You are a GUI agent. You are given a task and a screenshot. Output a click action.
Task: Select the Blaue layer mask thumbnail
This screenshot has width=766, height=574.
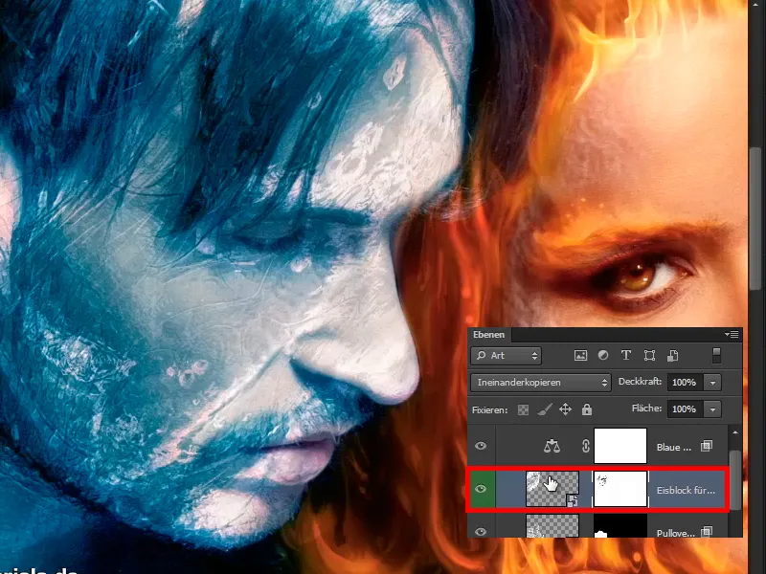620,446
